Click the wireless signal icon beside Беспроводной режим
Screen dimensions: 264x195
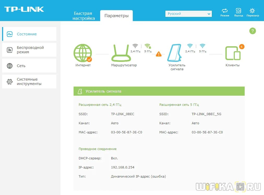(10, 50)
